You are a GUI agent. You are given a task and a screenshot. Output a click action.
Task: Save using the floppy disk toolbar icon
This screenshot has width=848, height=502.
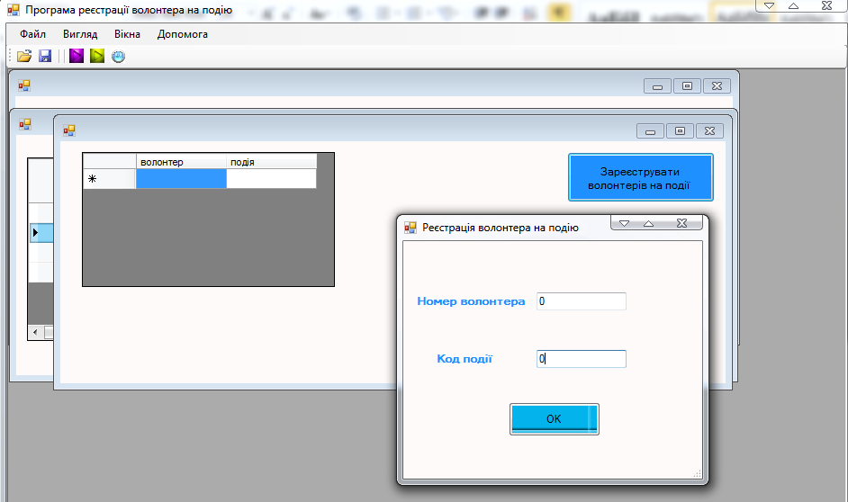click(x=45, y=56)
